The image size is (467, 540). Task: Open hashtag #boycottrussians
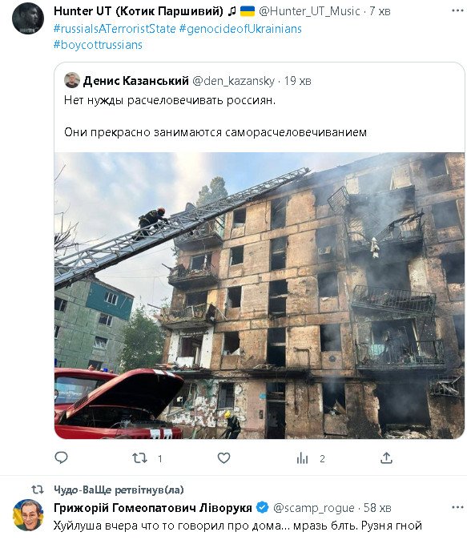(98, 45)
